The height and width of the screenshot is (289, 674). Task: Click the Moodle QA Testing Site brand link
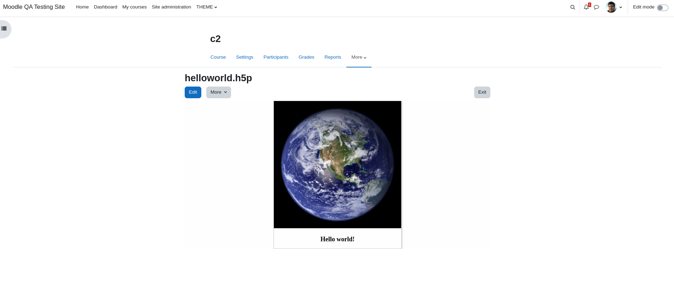tap(34, 7)
